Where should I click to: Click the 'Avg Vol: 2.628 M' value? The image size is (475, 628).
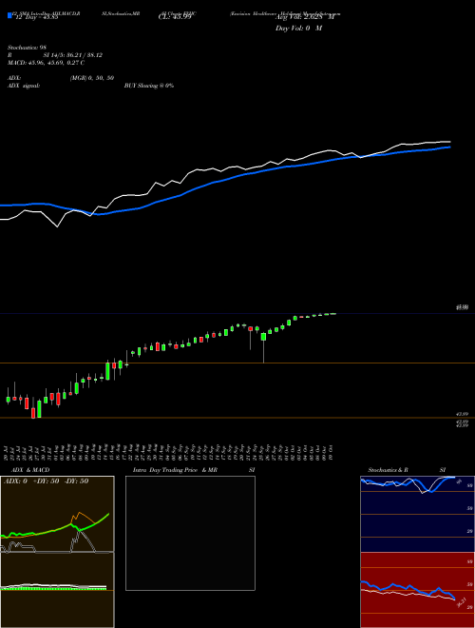tap(305, 17)
